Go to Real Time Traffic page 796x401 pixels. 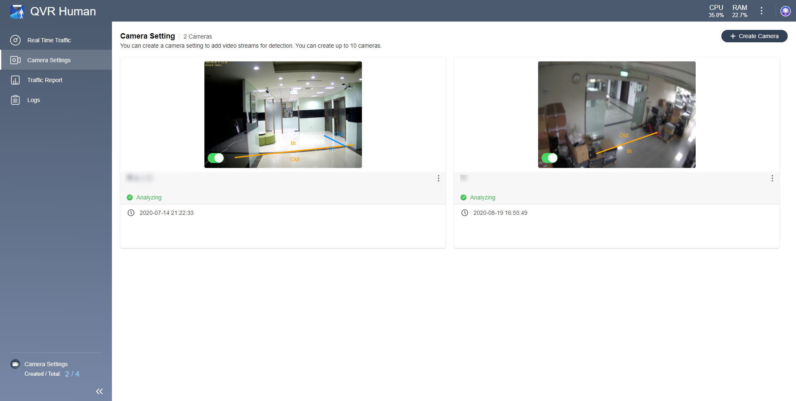(49, 40)
